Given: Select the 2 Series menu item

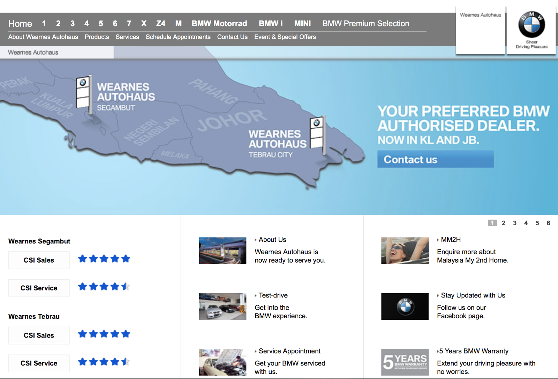Looking at the screenshot, I should 58,23.
